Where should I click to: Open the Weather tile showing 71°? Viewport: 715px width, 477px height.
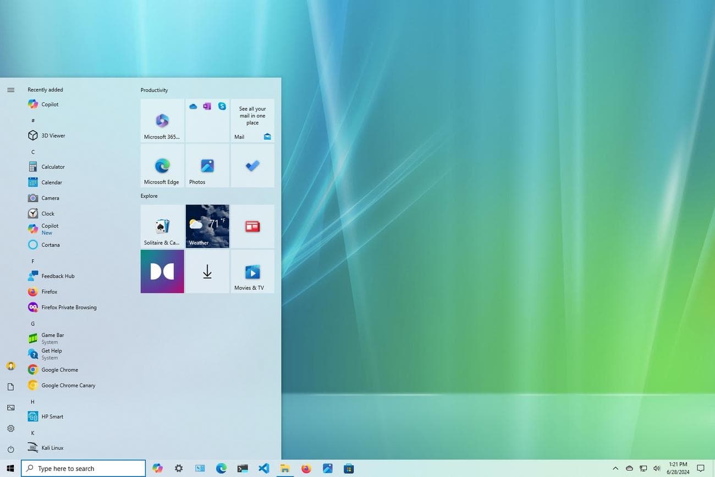click(207, 226)
